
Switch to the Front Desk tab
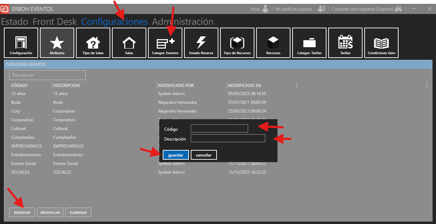(x=55, y=22)
